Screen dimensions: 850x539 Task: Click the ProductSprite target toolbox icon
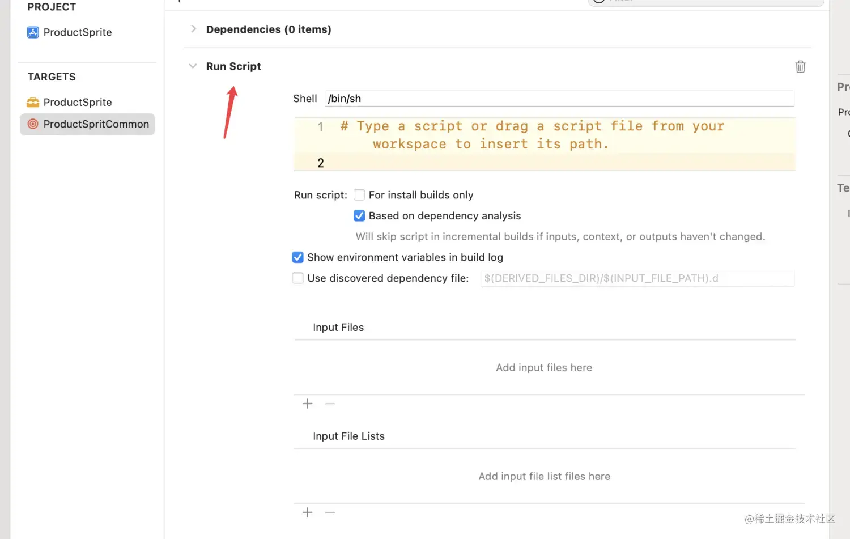click(33, 102)
